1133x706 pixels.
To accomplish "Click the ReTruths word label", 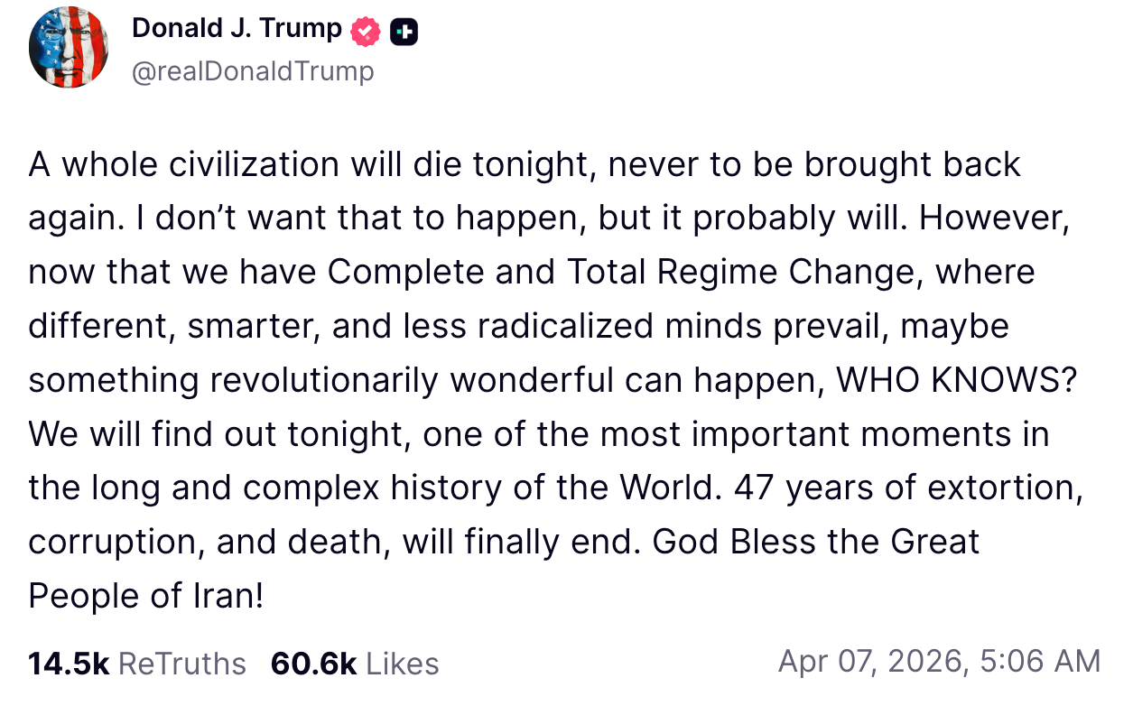I will 182,664.
